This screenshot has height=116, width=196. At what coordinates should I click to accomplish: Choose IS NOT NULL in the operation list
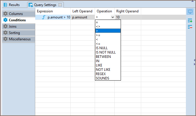pos(105,52)
